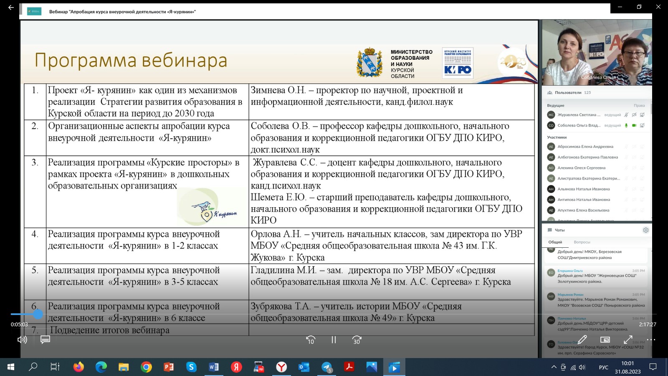
Task: Switch the player to mini view
Action: pos(605,340)
